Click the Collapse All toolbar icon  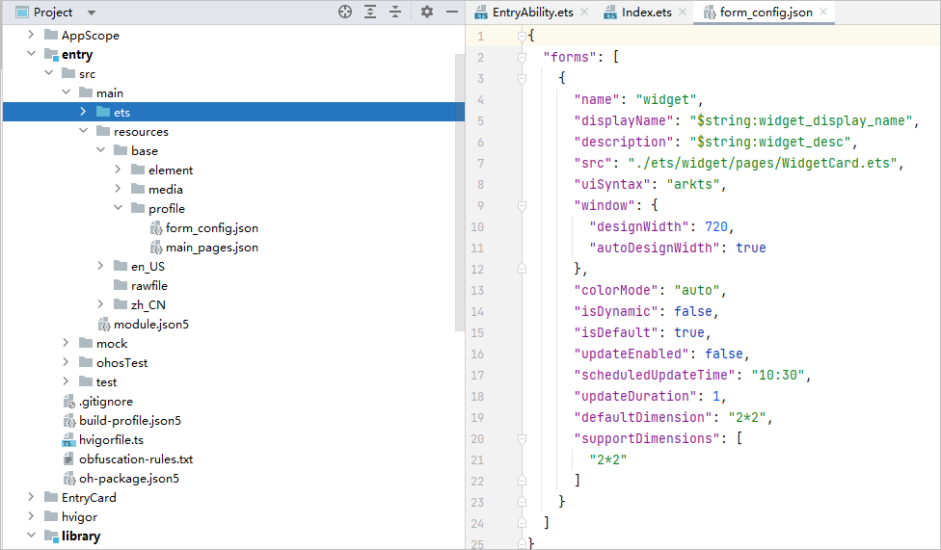[x=395, y=12]
